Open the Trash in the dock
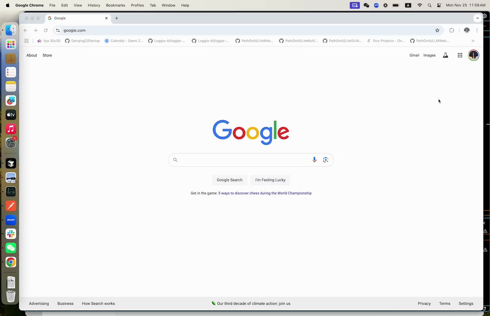 pos(11,296)
